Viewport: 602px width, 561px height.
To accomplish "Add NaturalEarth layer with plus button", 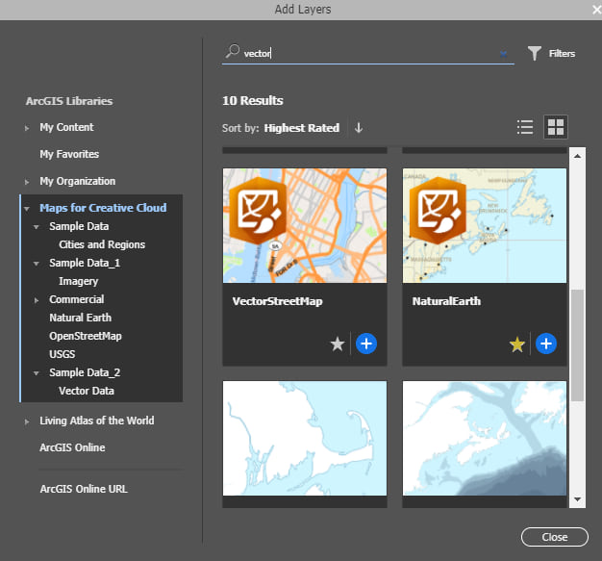I will (546, 344).
